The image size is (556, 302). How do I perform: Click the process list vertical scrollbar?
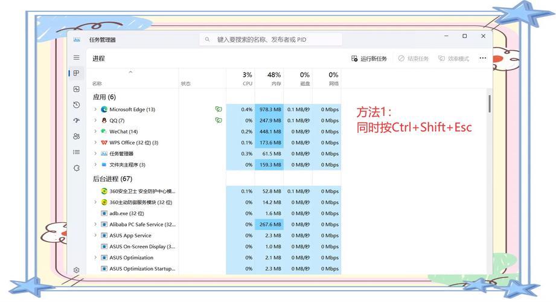click(489, 104)
